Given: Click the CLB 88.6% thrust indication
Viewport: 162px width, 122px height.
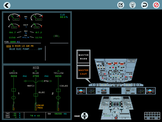Looking at the screenshot, I should tap(64, 16).
